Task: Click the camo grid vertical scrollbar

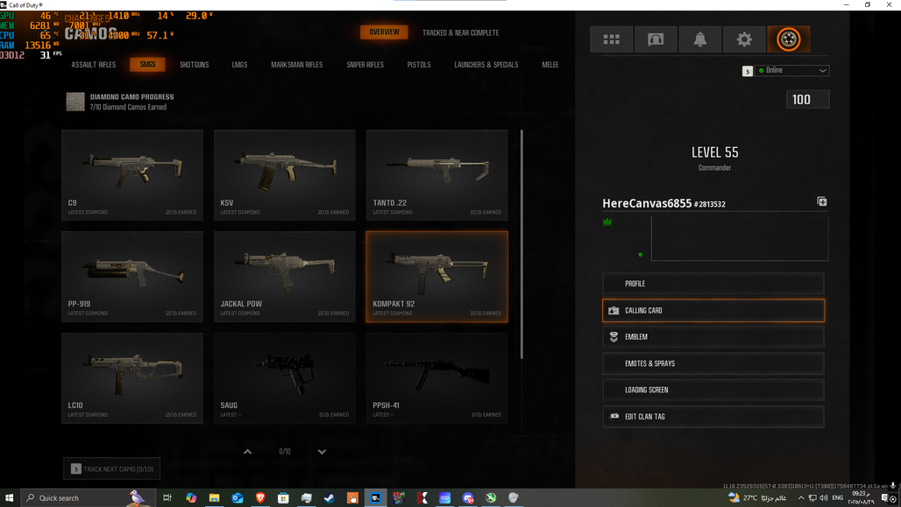Action: pos(521,244)
